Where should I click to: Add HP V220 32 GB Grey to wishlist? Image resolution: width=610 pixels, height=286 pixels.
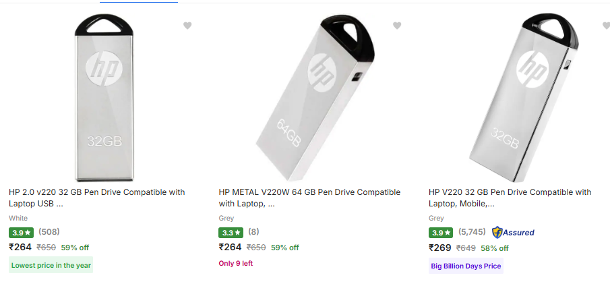coord(605,26)
